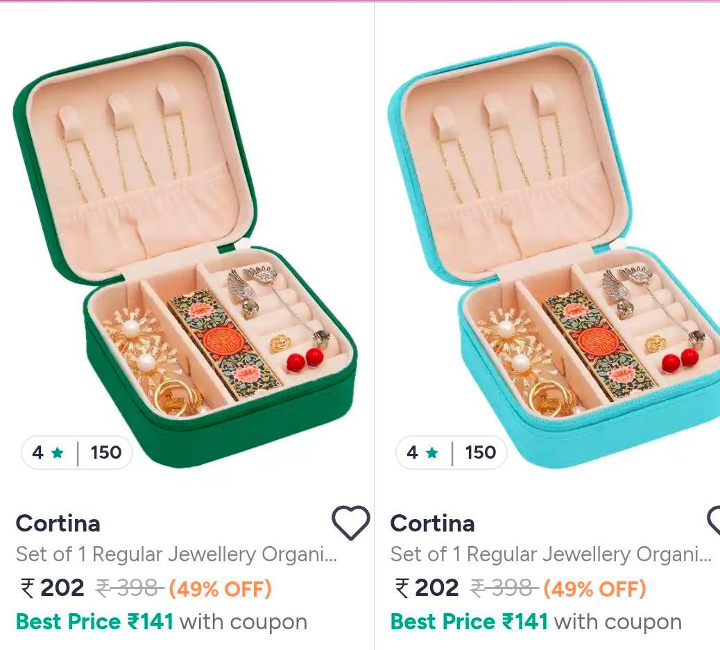
Task: Click star icon in turquoise box rating badge
Action: coord(432,453)
